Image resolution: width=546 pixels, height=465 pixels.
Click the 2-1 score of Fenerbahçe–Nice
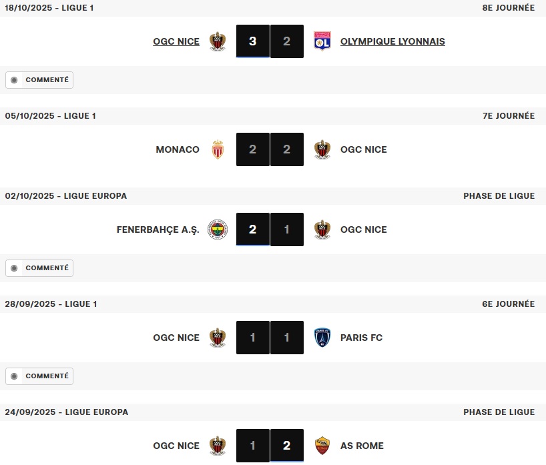[270, 229]
